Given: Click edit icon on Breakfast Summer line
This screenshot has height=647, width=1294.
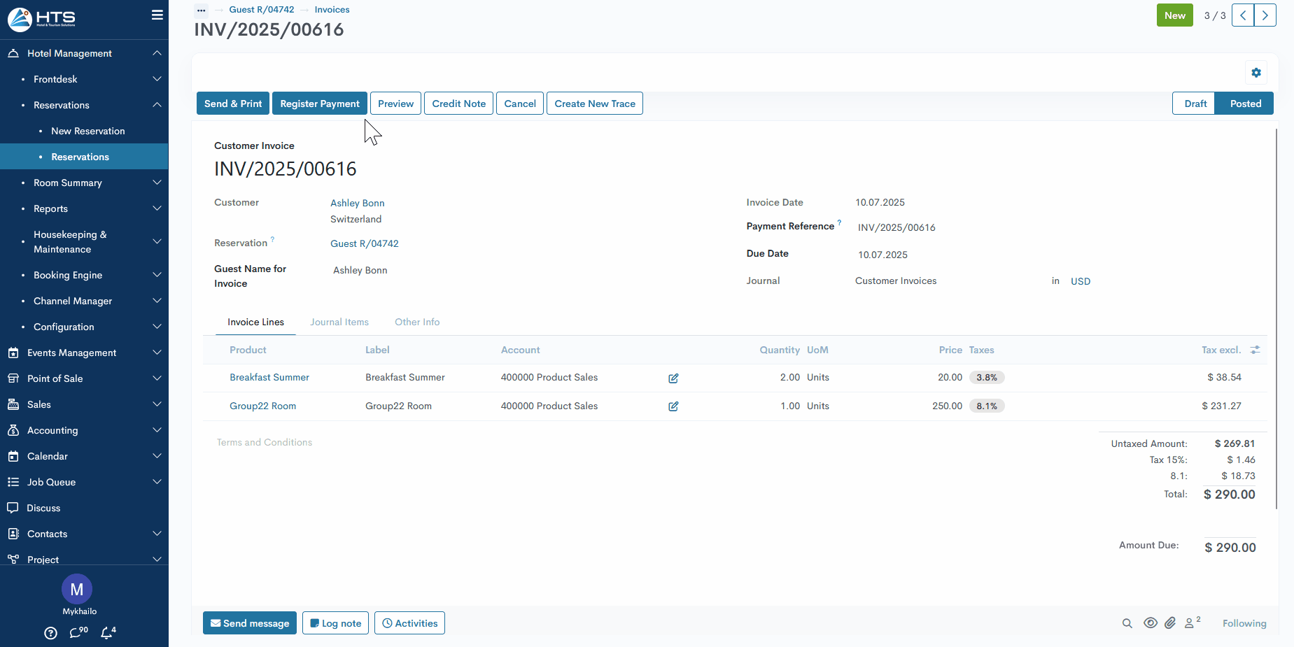Looking at the screenshot, I should click(x=673, y=378).
